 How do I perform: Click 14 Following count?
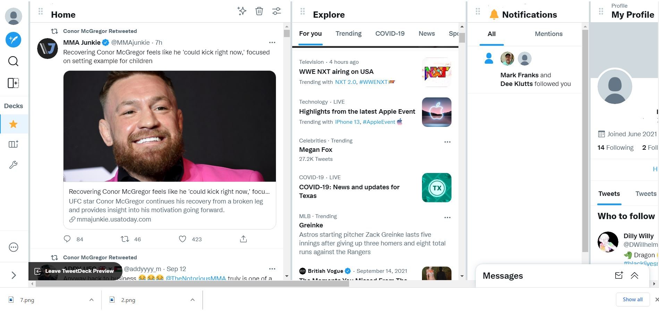(x=615, y=148)
